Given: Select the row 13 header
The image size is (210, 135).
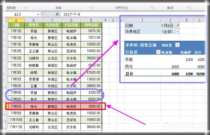Looking at the screenshot, I should 4,106.
